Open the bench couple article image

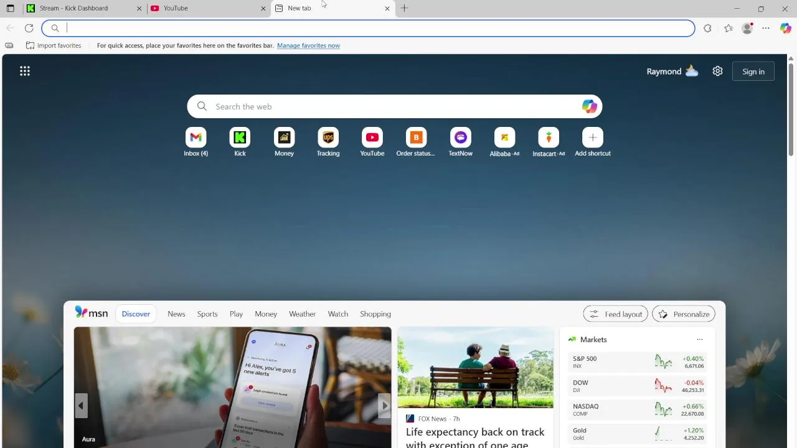(476, 367)
